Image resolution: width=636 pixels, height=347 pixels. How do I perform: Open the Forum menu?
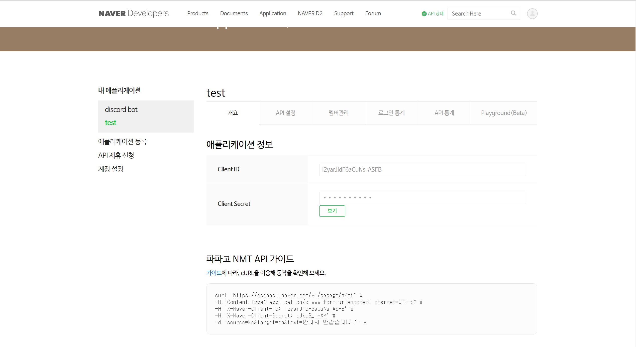[x=373, y=13]
